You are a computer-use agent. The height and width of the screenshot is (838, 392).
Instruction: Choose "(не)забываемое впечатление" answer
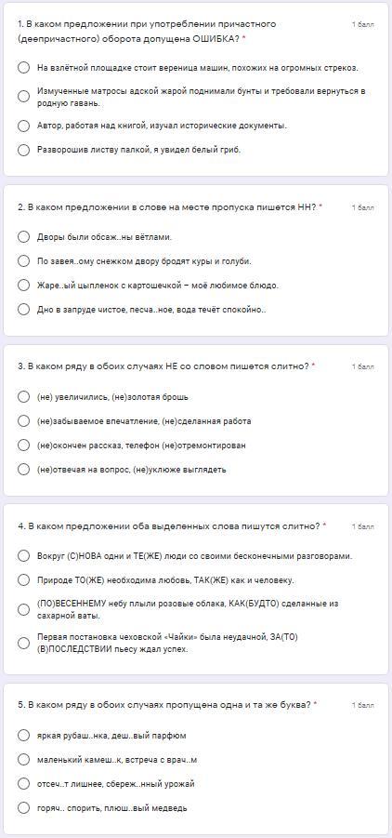tap(23, 420)
